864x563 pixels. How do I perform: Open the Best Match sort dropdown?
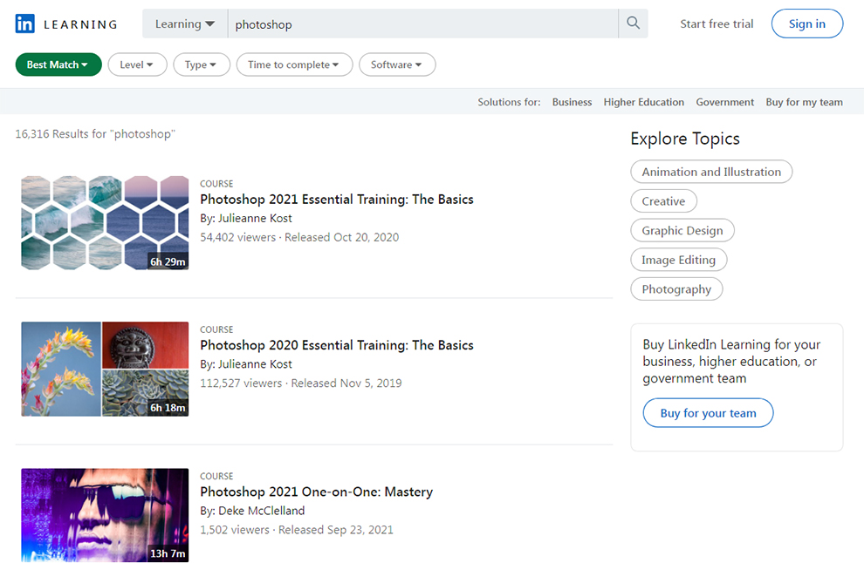[58, 64]
